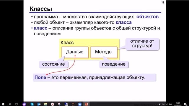Image resolution: width=189 pixels, height=106 pixels.
Task: Open taskbar app with blue computer icon
Action: [x=66, y=104]
